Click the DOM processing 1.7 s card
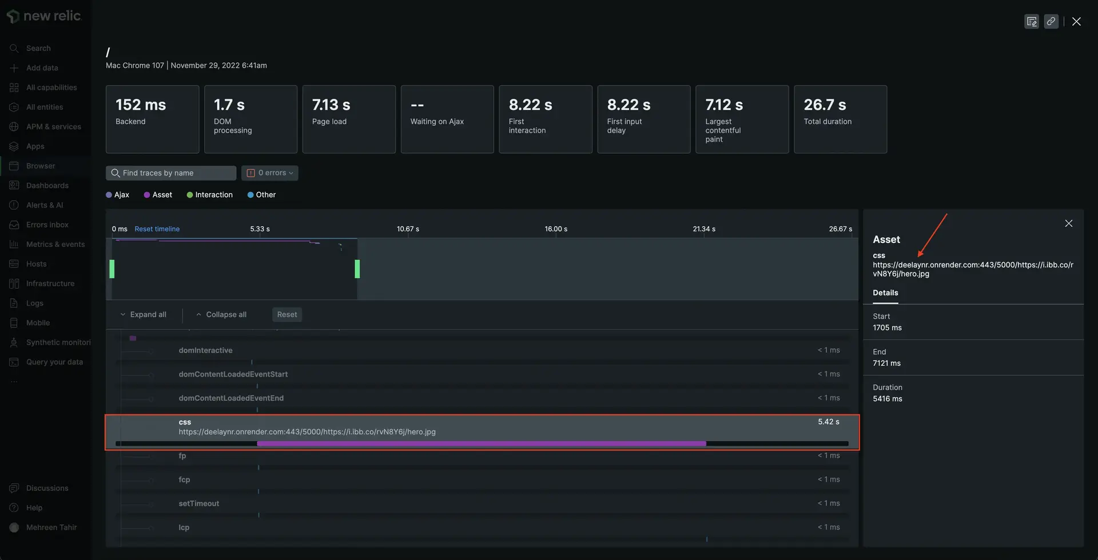Image resolution: width=1098 pixels, height=560 pixels. click(x=250, y=119)
